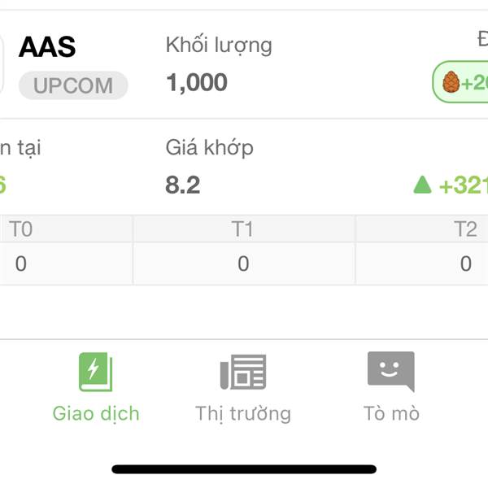The image size is (488, 488).
Task: Open the Giao dịch lightning book icon
Action: pyautogui.click(x=95, y=372)
